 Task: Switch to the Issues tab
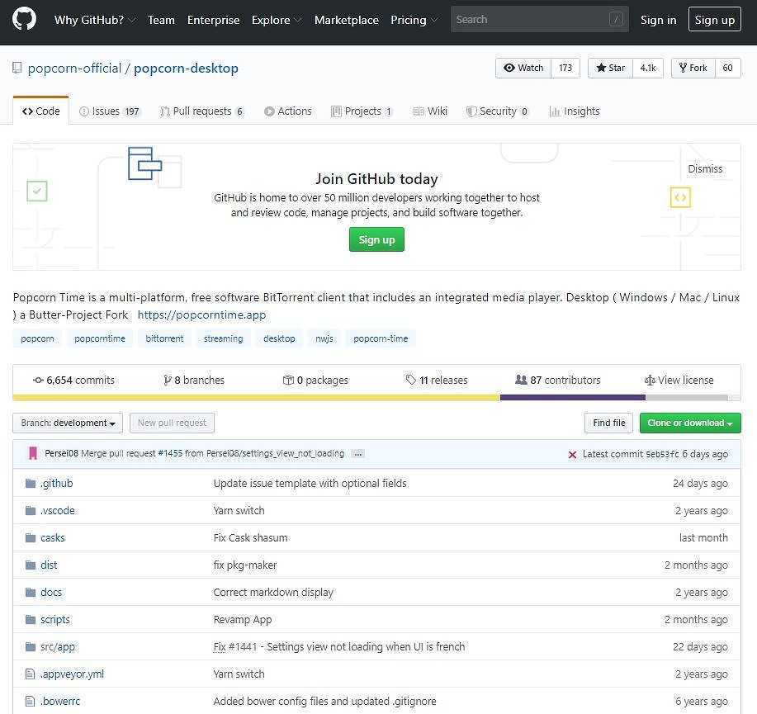click(x=110, y=111)
